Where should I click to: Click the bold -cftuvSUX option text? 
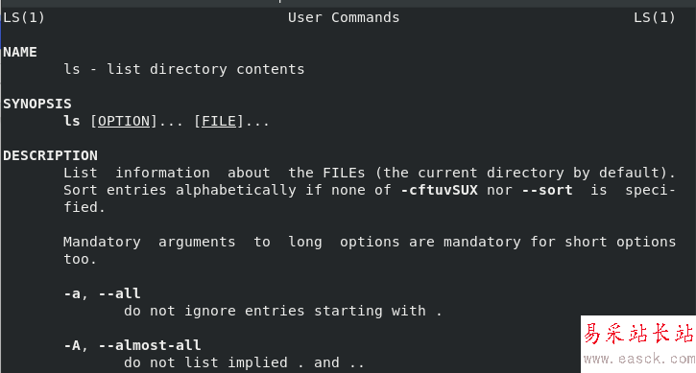439,190
